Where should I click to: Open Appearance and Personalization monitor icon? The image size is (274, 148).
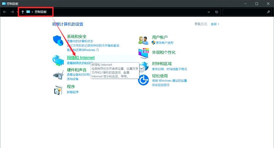144,53
